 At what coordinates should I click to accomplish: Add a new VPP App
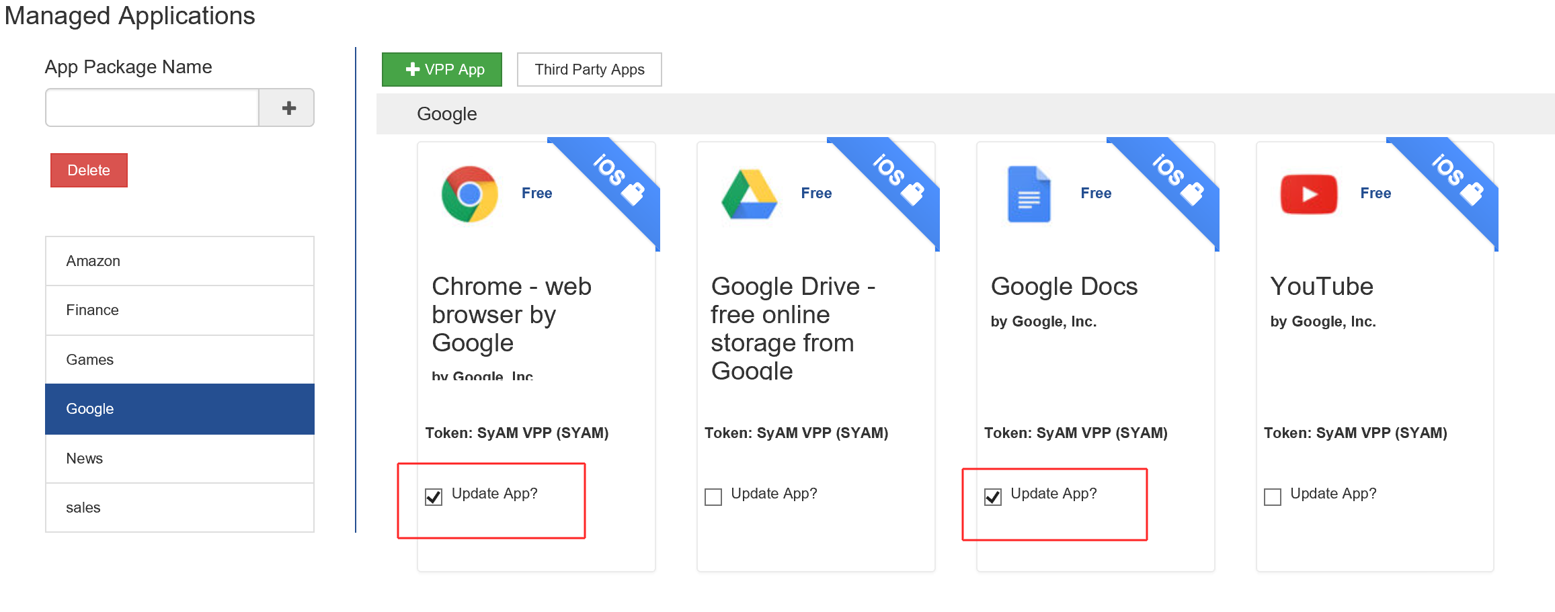[442, 70]
